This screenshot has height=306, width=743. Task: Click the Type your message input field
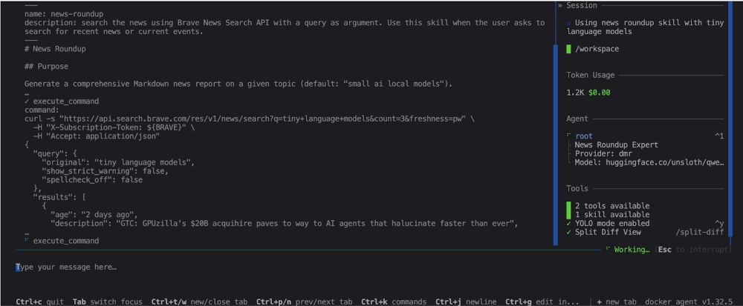click(297, 267)
